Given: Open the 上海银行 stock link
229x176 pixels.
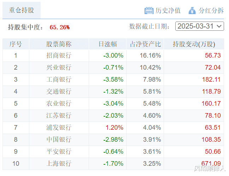Looking at the screenshot, I should (59, 163).
